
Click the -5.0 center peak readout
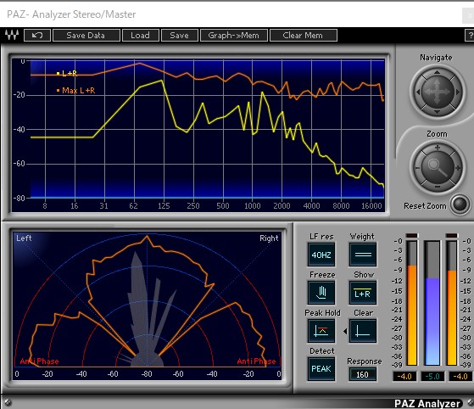(432, 376)
